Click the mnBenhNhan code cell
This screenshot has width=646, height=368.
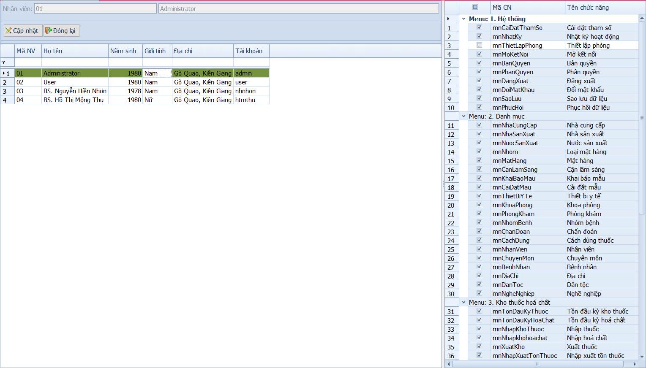tap(528, 267)
